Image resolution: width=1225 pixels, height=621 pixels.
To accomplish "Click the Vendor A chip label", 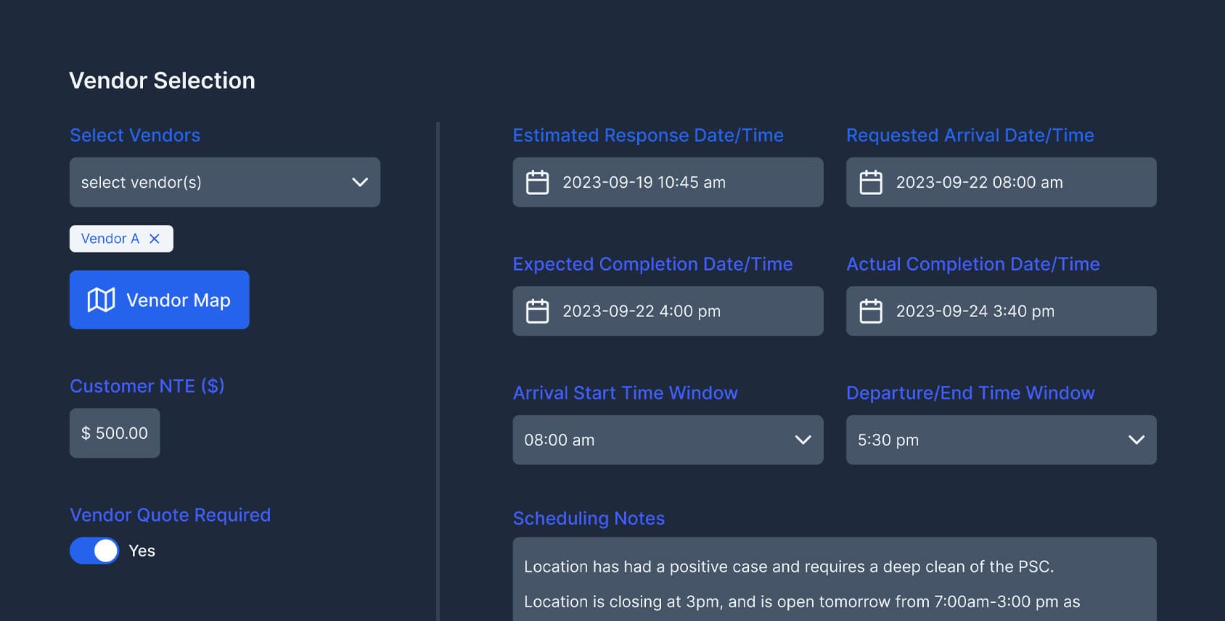I will [x=110, y=239].
